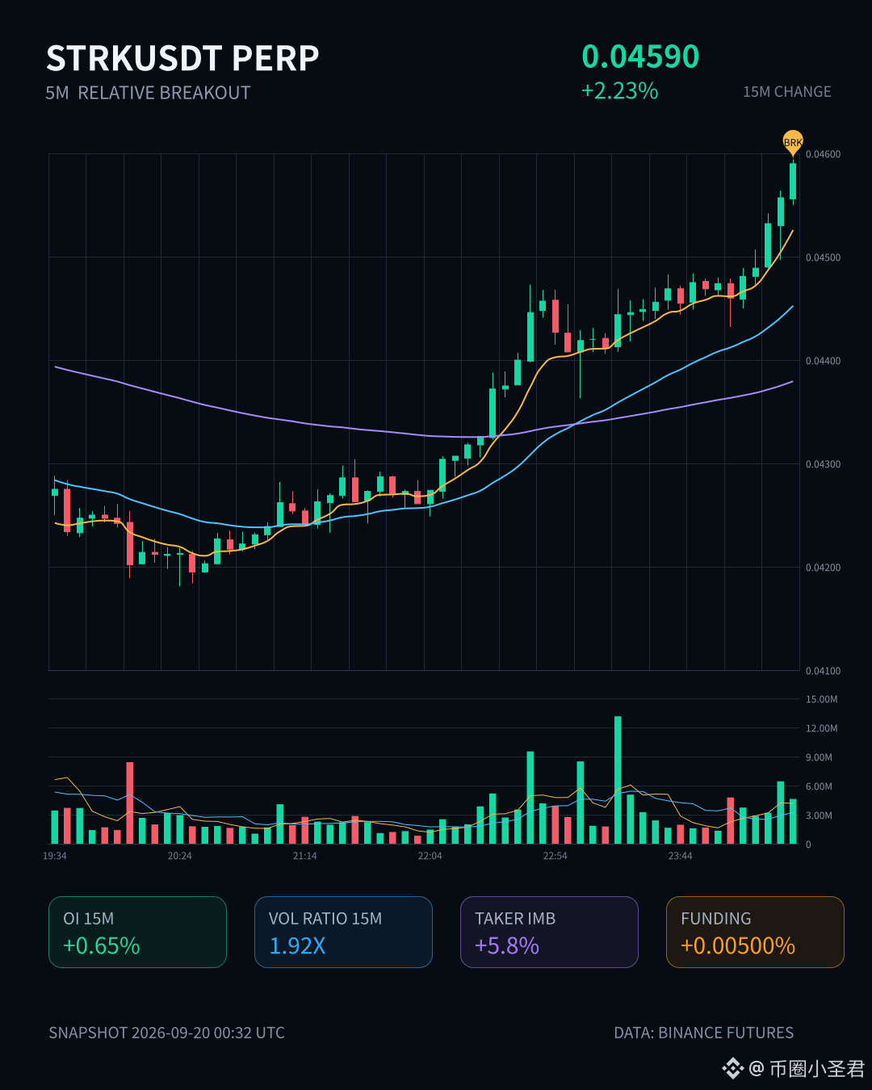Click the 5M RELATIVE BREAKOUT subtitle
The image size is (872, 1090).
148,93
